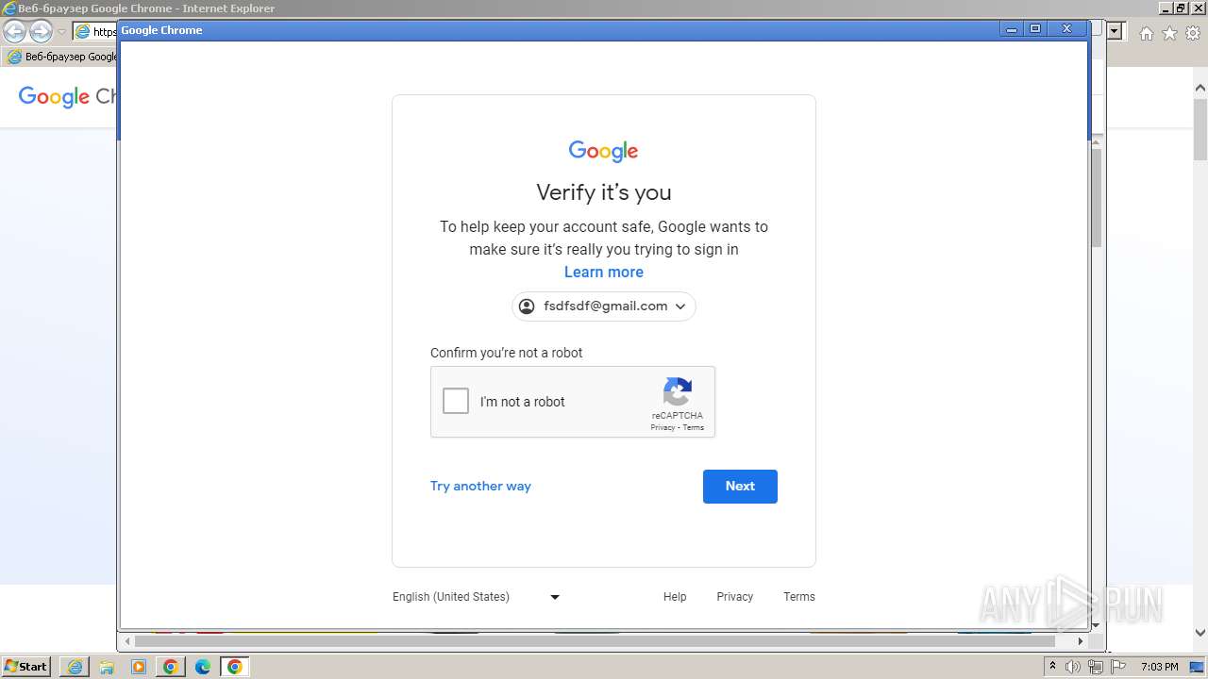Screen dimensions: 1208x679
Task: Click the Windows Start button
Action: coord(26,666)
